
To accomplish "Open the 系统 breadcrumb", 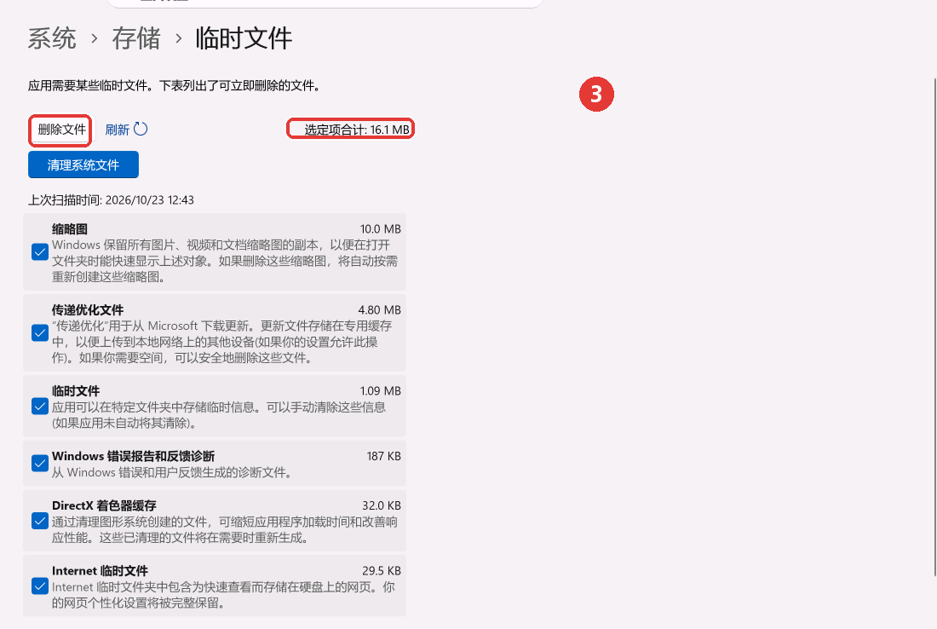I will [52, 39].
